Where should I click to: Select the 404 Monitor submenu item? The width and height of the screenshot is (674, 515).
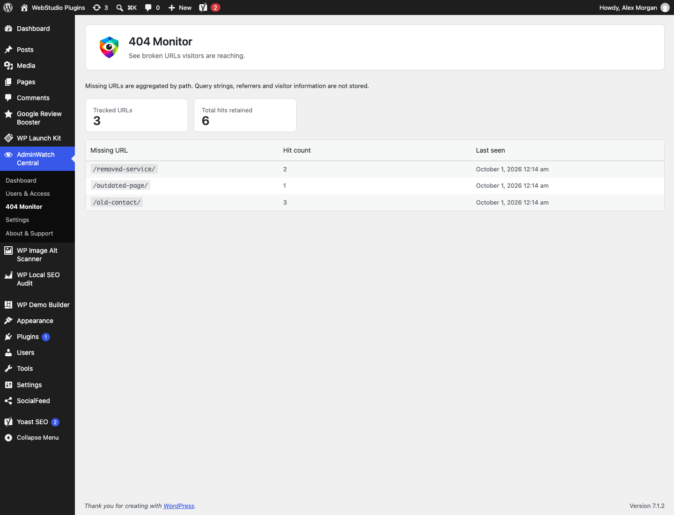point(24,206)
